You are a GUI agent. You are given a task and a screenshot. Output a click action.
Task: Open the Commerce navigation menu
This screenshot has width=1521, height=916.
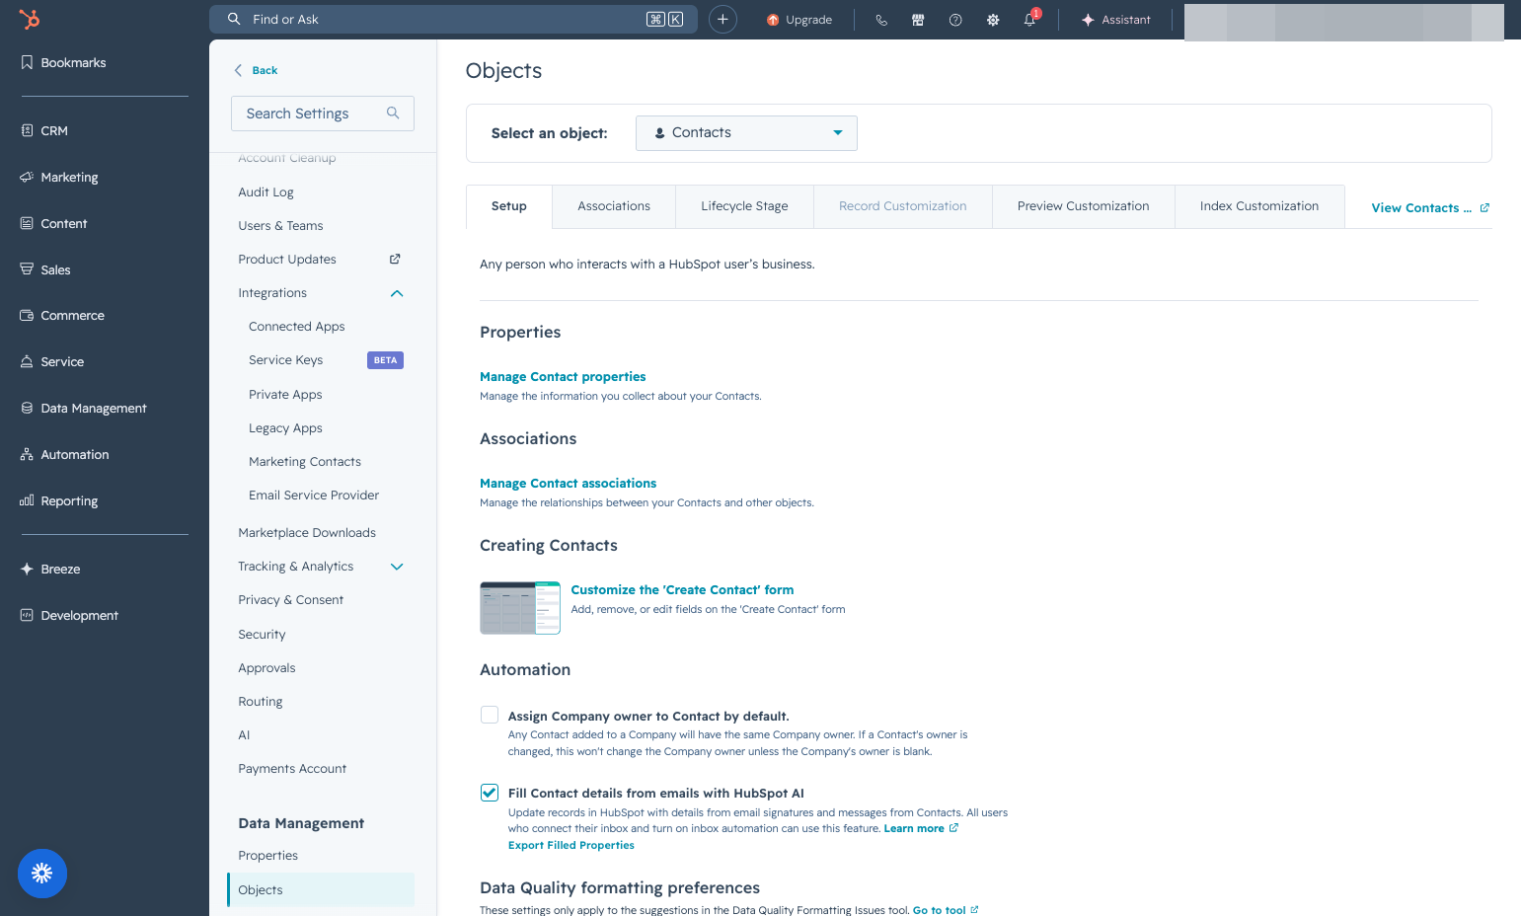pos(62,315)
